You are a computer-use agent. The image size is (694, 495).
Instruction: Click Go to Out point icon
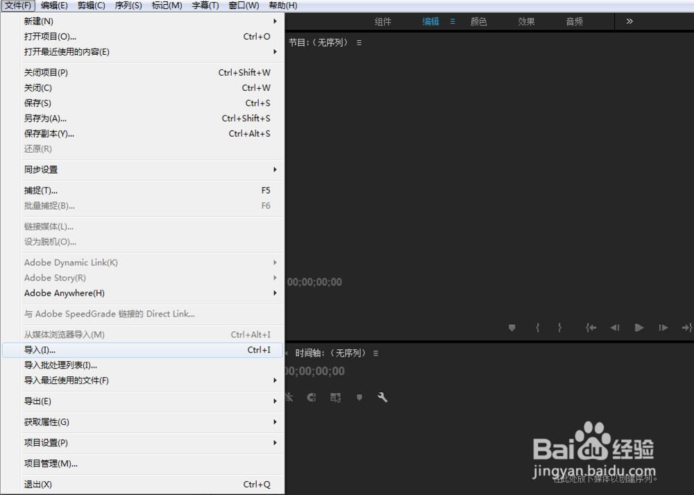click(687, 328)
